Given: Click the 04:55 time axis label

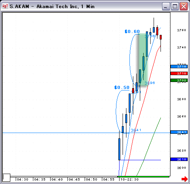Looking at the screenshot, I should (109, 179).
